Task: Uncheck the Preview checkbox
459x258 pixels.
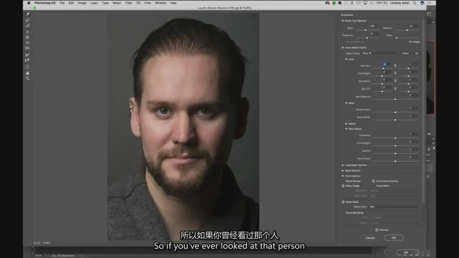Action: tap(377, 230)
